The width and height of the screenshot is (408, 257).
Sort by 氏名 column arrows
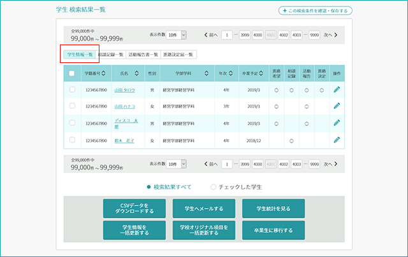coord(136,73)
